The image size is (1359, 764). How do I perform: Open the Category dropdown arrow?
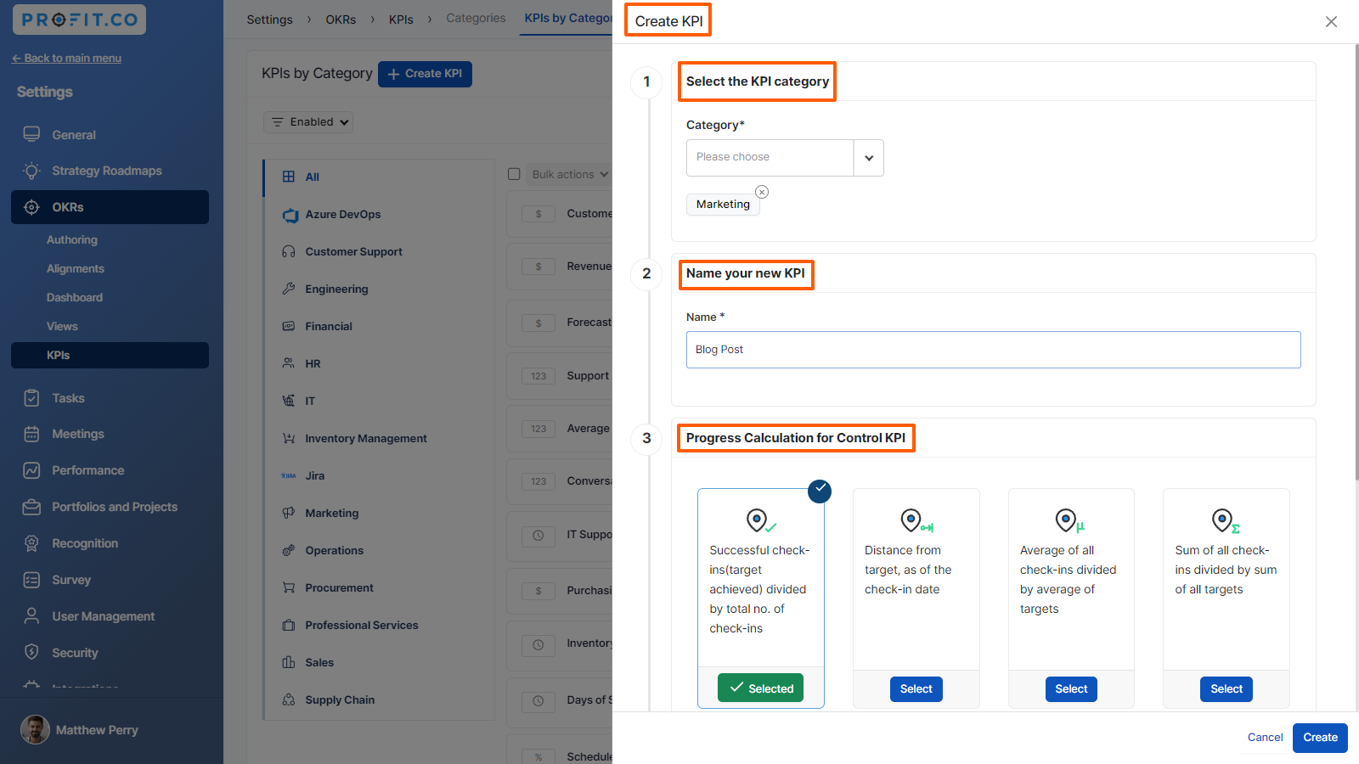(868, 158)
